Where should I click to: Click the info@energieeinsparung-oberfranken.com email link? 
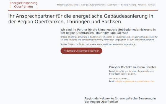[135, 81]
